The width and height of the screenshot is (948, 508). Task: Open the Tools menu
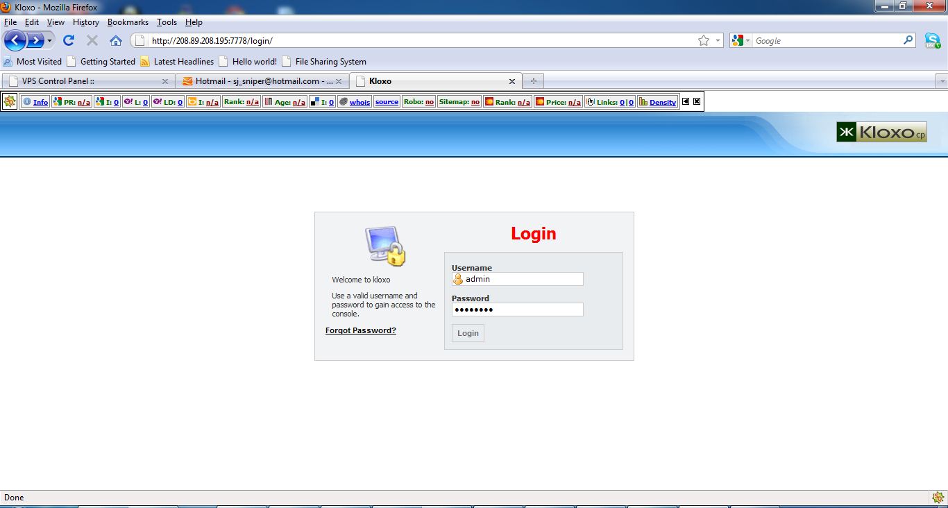pos(167,22)
